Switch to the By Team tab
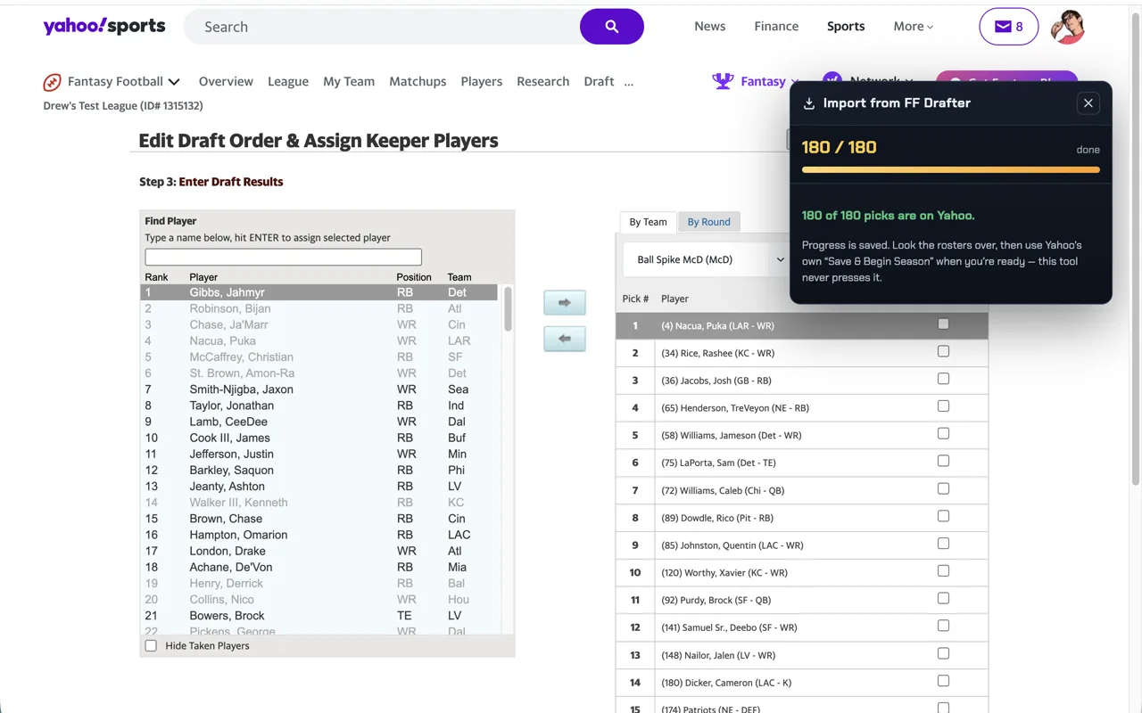The height and width of the screenshot is (713, 1142). 648,222
